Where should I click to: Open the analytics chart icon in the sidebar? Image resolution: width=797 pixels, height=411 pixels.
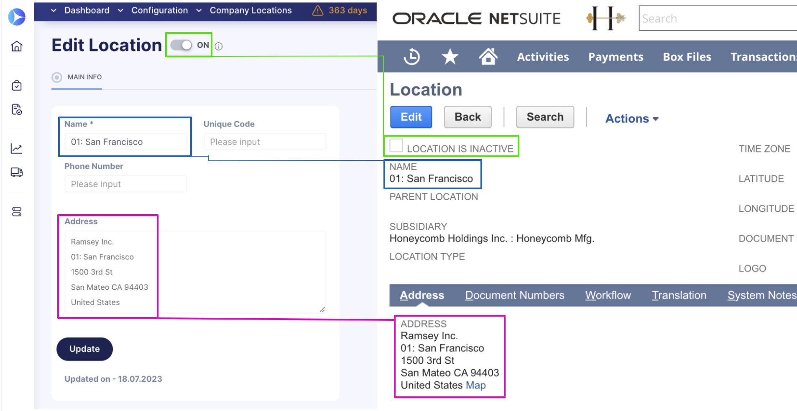(x=17, y=149)
